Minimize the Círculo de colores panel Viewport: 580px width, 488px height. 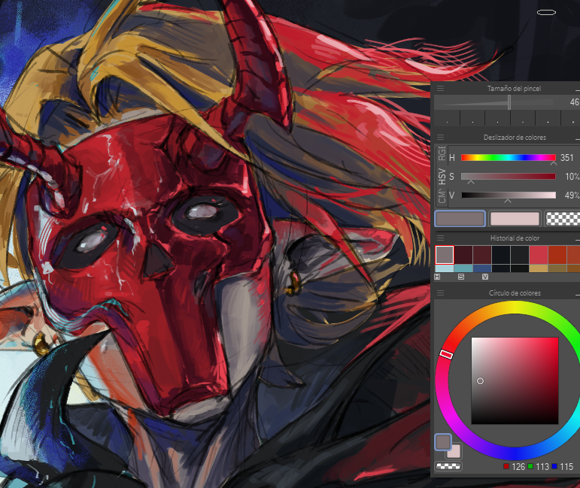click(578, 293)
